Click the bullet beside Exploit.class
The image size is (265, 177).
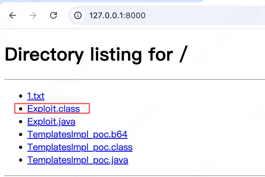click(x=21, y=109)
